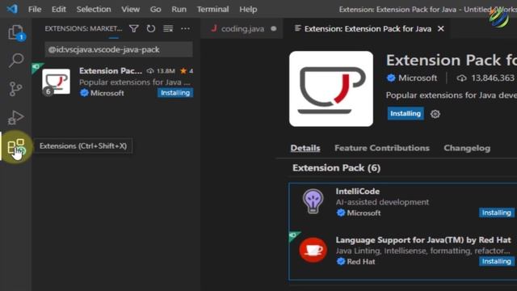
Task: Switch to the Details tab
Action: point(305,148)
